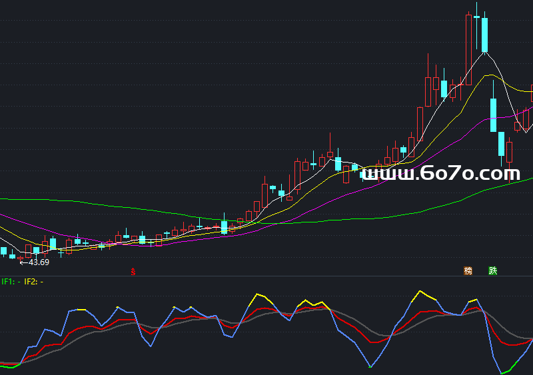Viewport: 533px width, 375px height.
Task: Click the large cyan candle above the $ marker area
Action: tap(224, 227)
